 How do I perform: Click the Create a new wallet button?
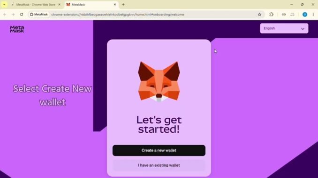pos(159,150)
